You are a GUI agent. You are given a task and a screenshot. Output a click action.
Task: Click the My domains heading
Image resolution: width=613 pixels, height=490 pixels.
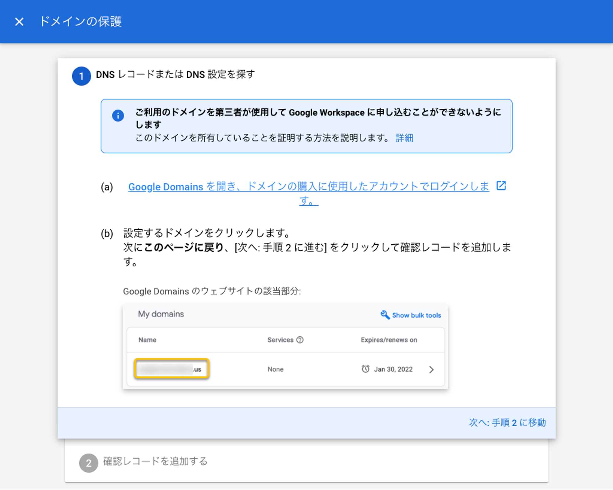[x=161, y=314]
